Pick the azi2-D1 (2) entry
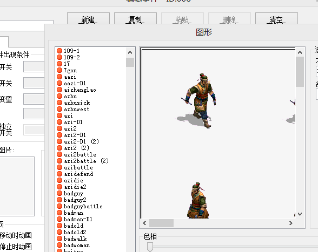This screenshot has height=252, width=318. pos(81,141)
